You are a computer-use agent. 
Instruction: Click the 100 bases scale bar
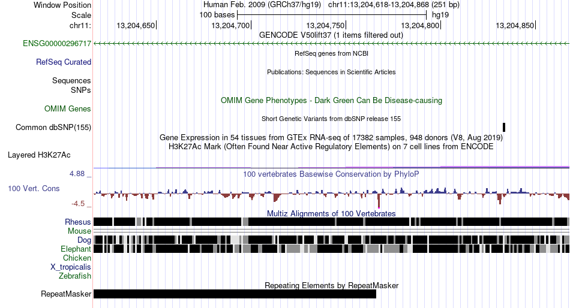332,15
